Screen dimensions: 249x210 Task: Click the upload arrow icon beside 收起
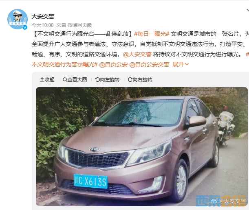pos(42,80)
